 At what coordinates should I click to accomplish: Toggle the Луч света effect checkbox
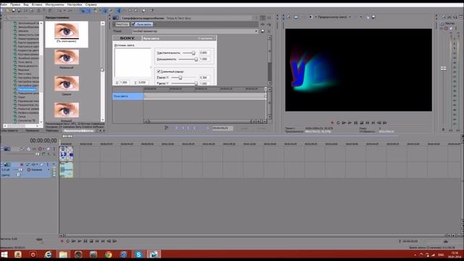133,24
